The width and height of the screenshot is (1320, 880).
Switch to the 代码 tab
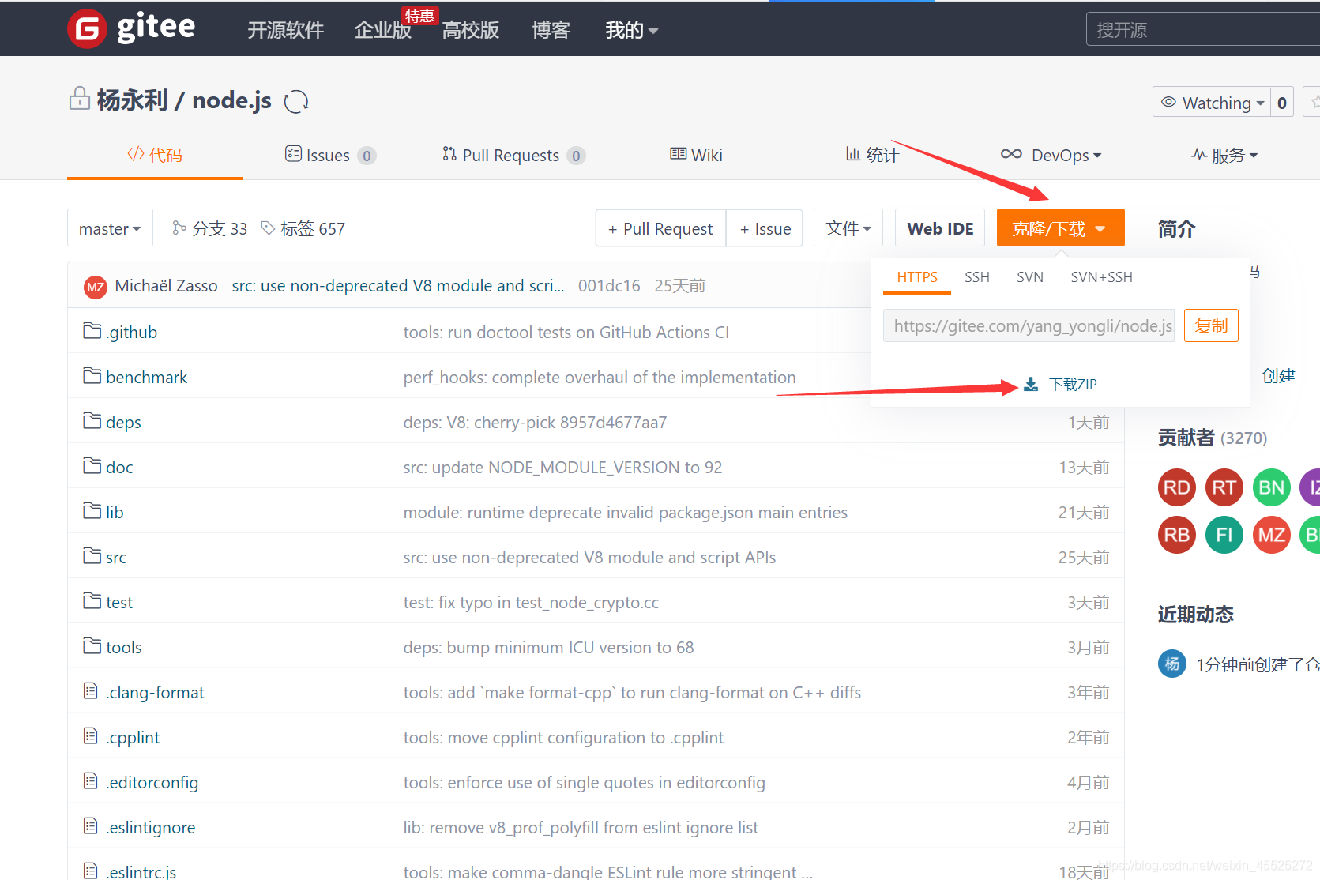155,155
